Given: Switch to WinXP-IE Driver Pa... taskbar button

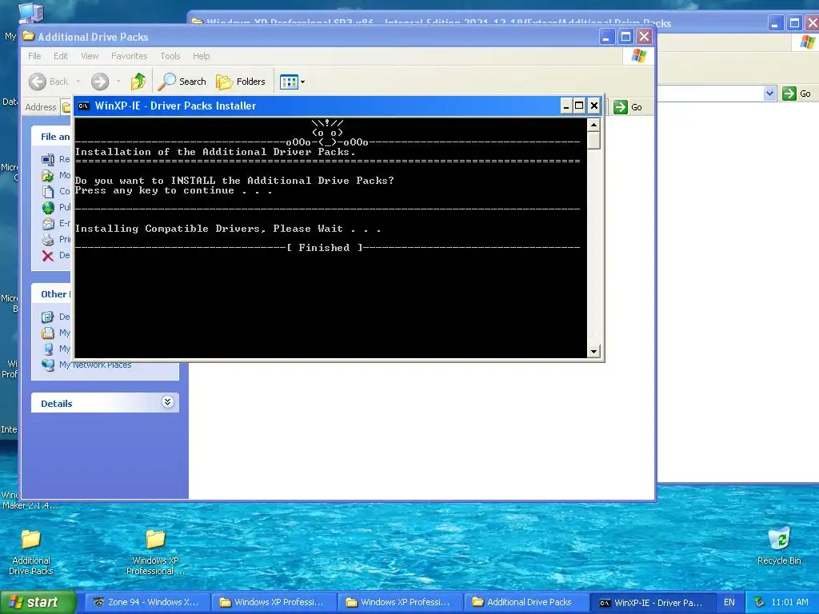Looking at the screenshot, I should click(652, 603).
